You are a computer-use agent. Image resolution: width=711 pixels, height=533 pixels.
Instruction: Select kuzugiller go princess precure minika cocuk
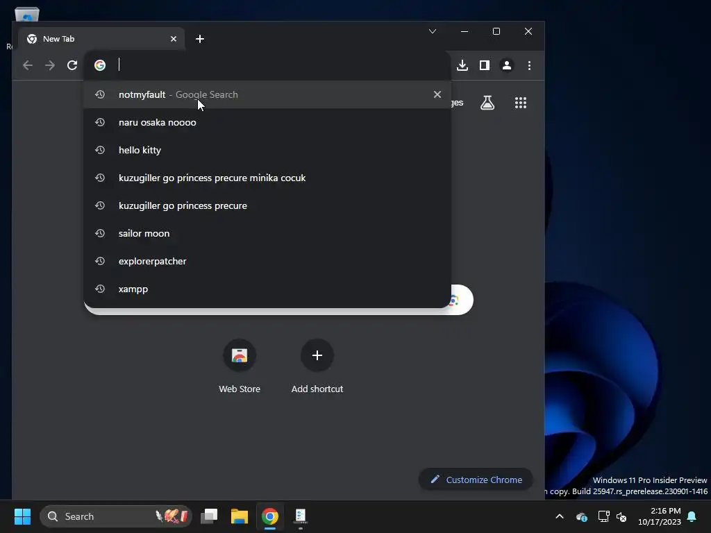[267, 178]
